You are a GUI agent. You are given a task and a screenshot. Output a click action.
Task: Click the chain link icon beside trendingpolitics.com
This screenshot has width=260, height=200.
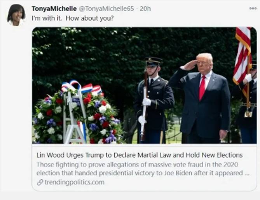40,183
